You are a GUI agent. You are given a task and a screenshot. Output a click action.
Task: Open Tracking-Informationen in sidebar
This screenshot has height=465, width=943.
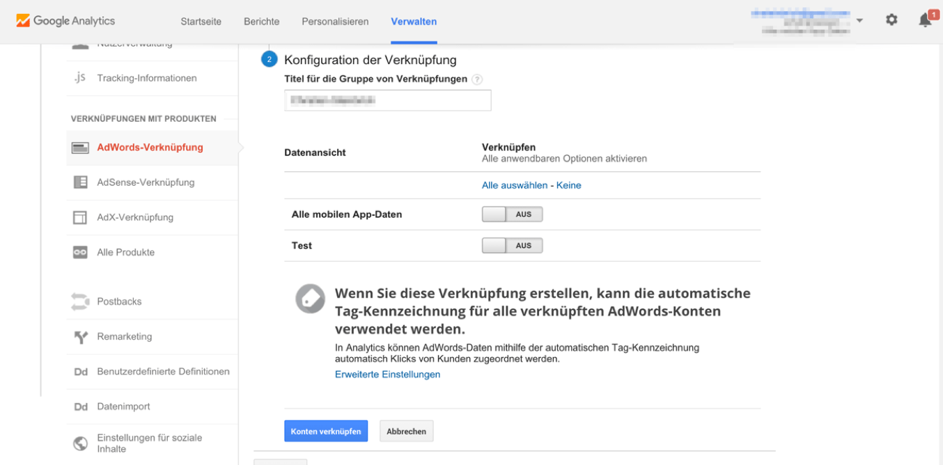[147, 78]
